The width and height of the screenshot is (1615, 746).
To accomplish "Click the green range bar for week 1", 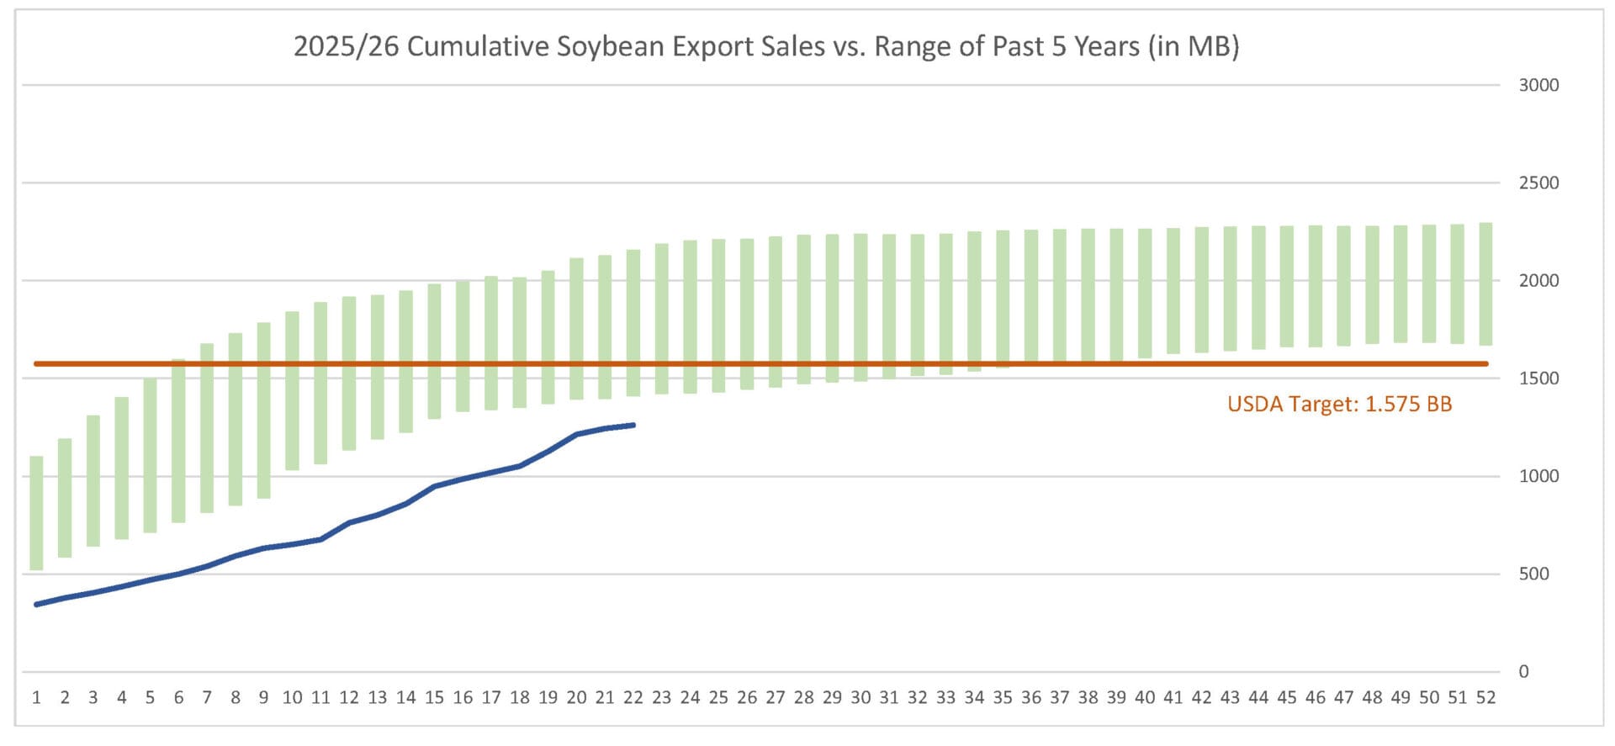I will click(36, 513).
